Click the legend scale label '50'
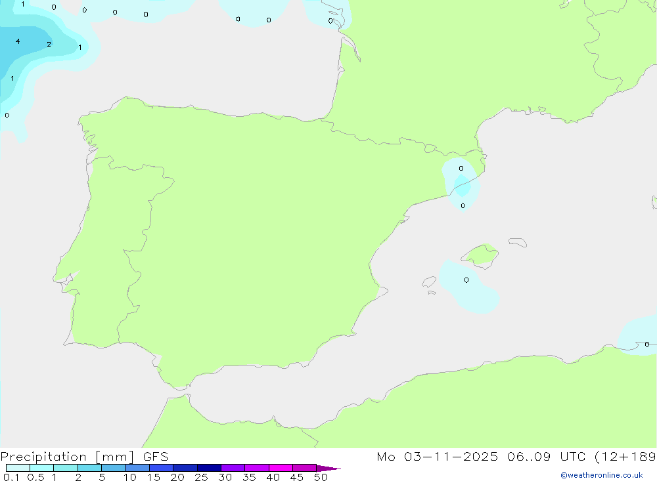 (321, 477)
